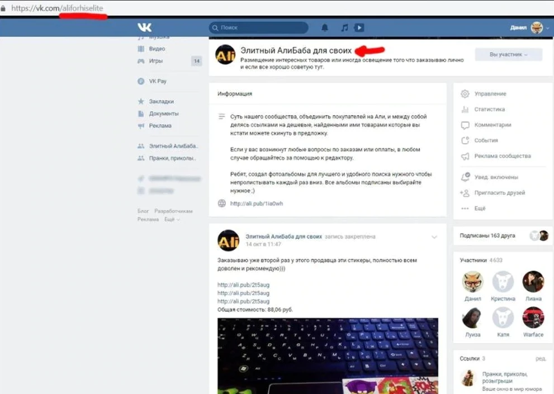Viewport: 554px width, 394px height.
Task: Open member Данил's avatar
Action: (x=472, y=281)
